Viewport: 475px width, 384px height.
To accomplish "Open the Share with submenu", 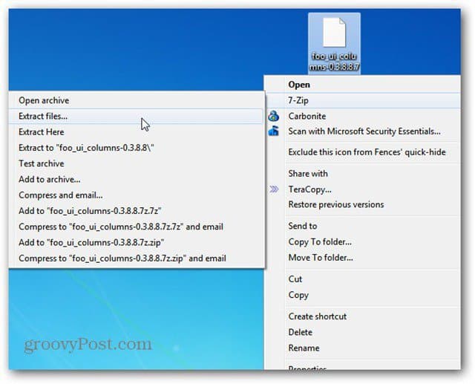I will [x=363, y=174].
